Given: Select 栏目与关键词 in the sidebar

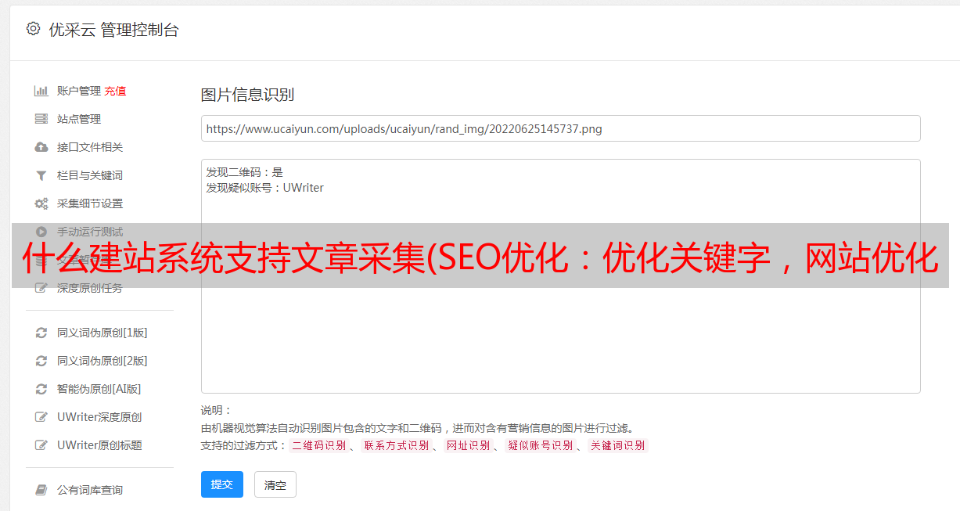Looking at the screenshot, I should click(90, 175).
